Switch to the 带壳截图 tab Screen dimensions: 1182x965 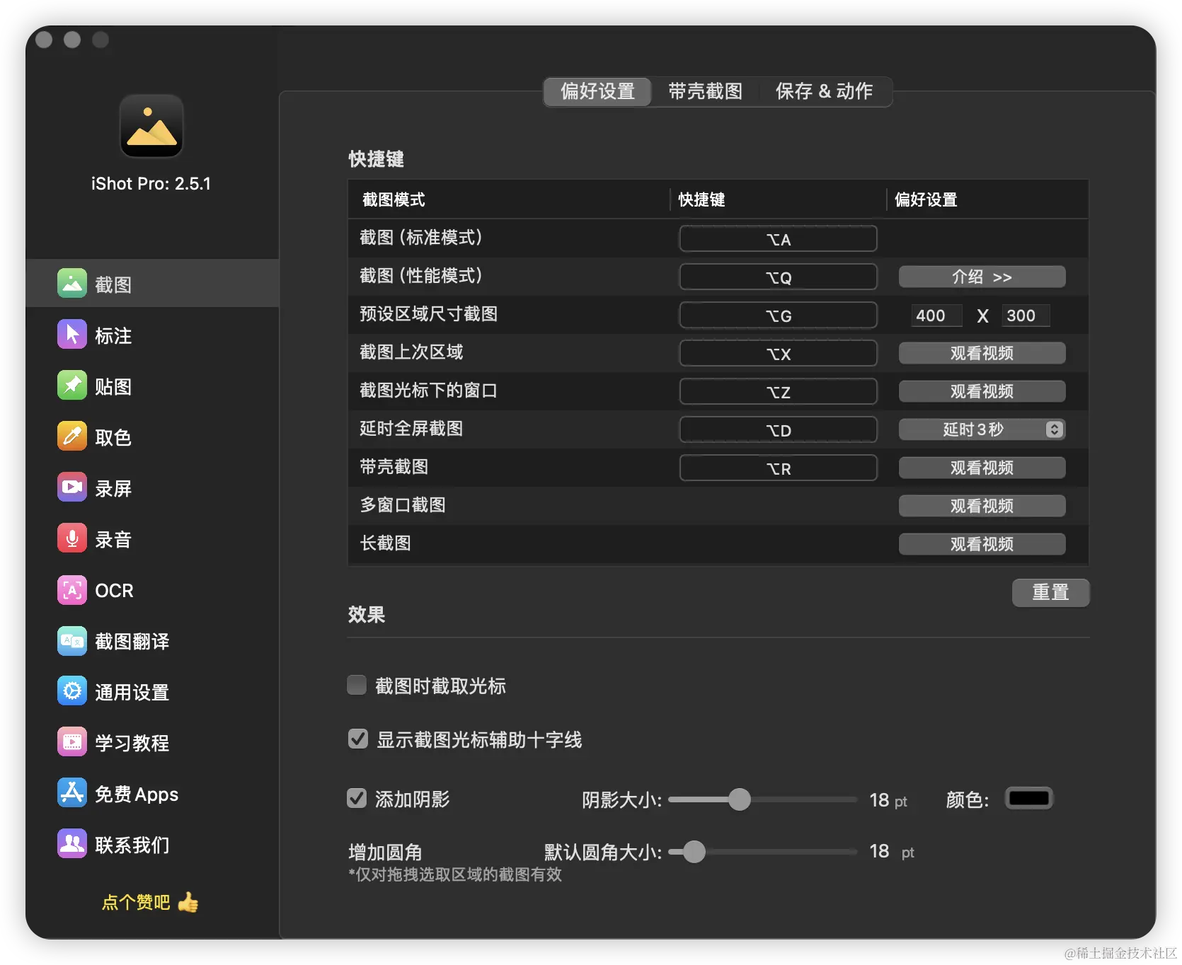[704, 91]
